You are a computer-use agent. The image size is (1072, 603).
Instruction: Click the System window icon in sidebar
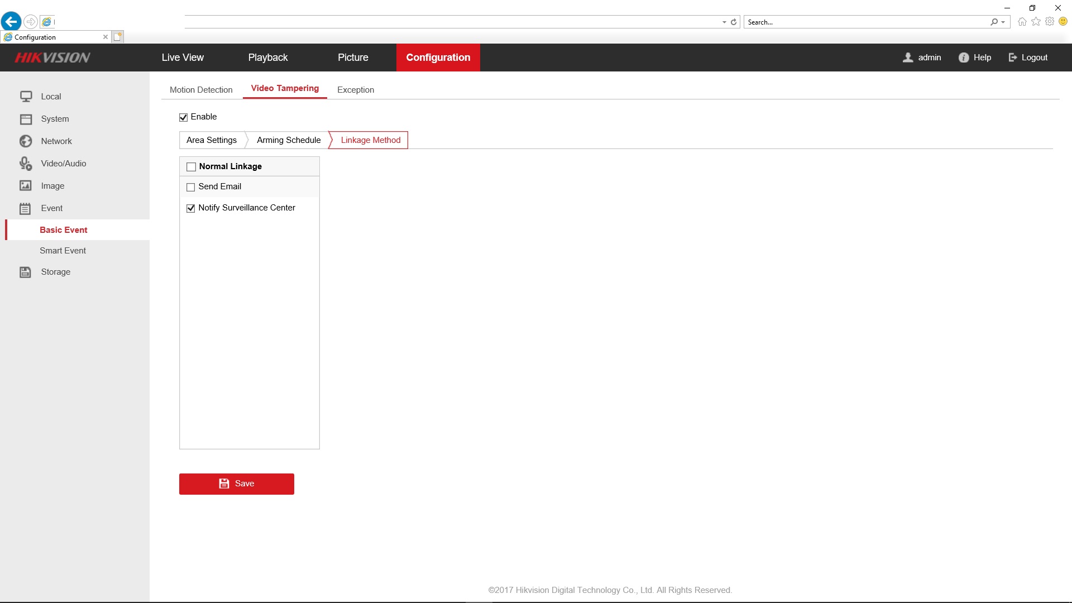pyautogui.click(x=26, y=119)
